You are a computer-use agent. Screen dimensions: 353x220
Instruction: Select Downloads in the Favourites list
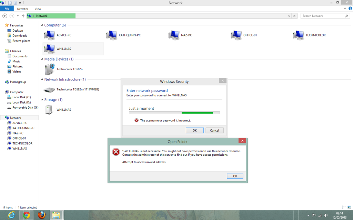[x=20, y=36]
